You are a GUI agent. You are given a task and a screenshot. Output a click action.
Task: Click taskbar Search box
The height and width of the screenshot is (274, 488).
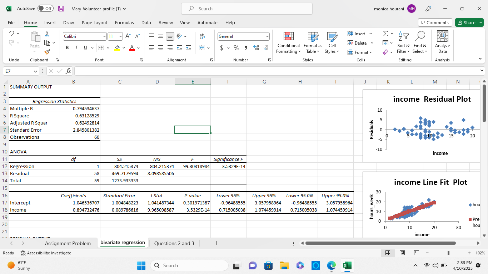189,265
